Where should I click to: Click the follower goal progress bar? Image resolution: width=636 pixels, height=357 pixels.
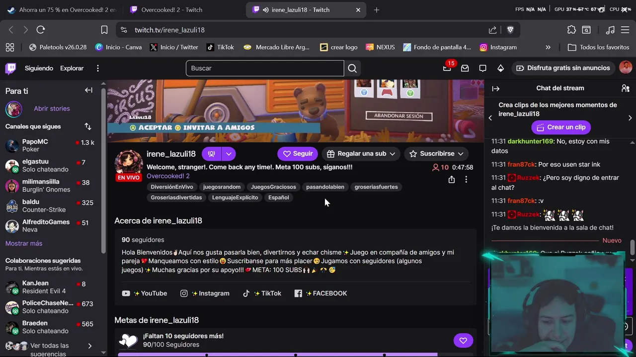tap(295, 355)
